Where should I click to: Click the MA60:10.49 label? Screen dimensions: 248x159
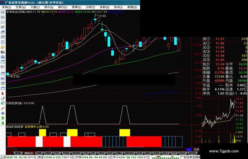pyautogui.click(x=83, y=12)
